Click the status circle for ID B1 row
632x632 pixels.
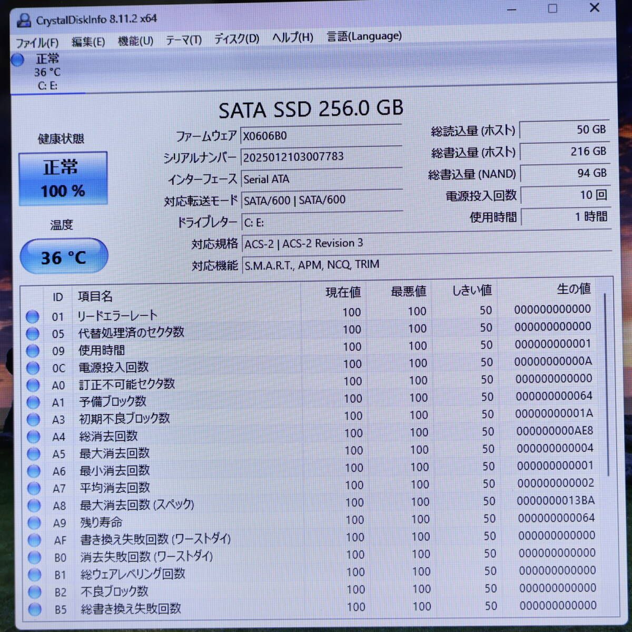[x=35, y=575]
